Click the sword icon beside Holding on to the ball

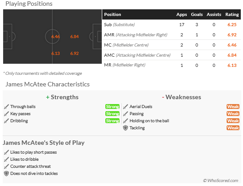pyautogui.click(x=126, y=121)
